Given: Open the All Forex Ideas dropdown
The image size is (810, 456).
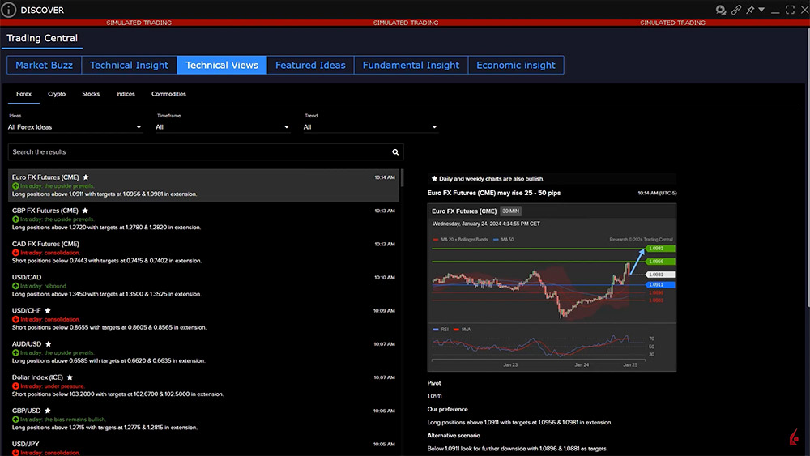Looking at the screenshot, I should (75, 127).
